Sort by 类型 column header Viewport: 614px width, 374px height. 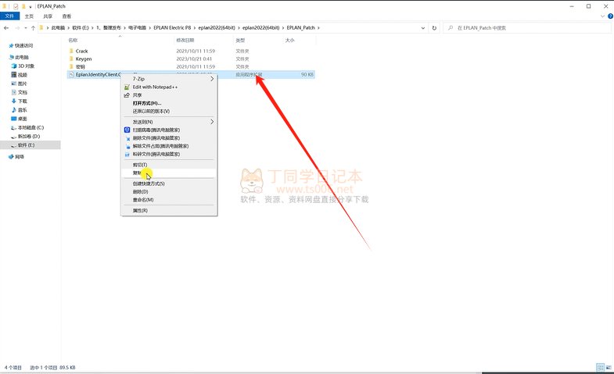click(240, 41)
